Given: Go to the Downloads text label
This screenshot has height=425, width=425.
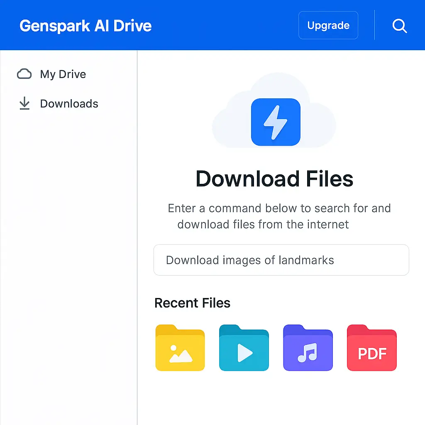Looking at the screenshot, I should [x=69, y=104].
